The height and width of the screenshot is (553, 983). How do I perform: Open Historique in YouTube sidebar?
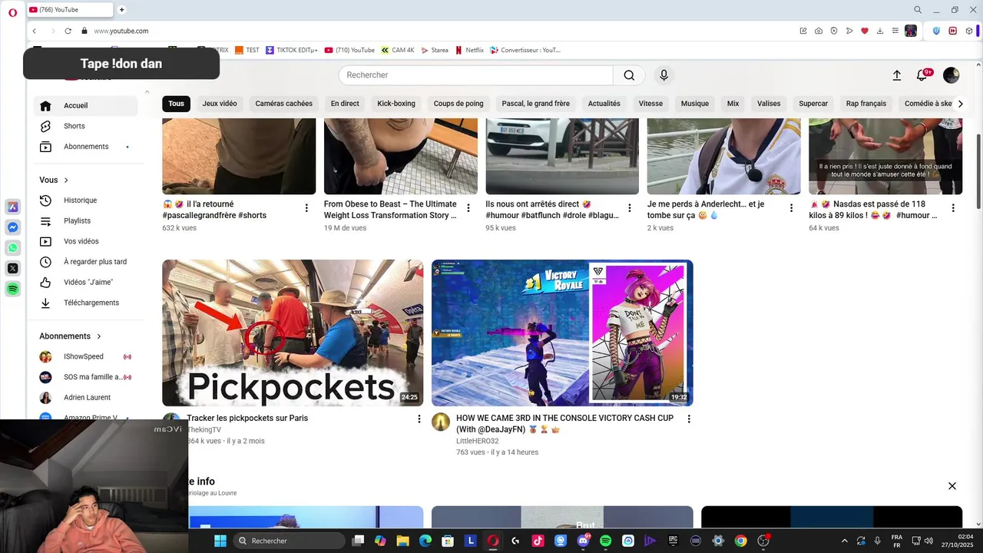pos(86,200)
